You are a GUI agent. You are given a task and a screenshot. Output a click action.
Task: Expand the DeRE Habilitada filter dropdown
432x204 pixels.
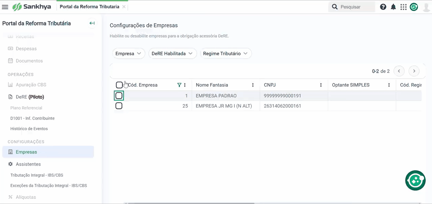[172, 54]
